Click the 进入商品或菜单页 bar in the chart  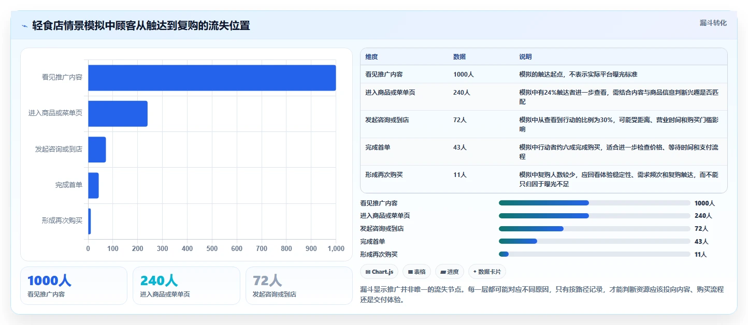tap(118, 113)
